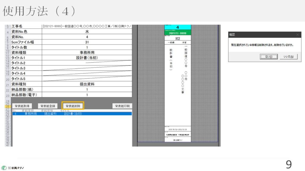Select the 資料種別 cell showing 提出資料
This screenshot has height=171, width=305.
(87, 84)
